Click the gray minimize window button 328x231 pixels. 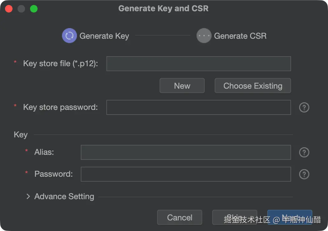21,9
